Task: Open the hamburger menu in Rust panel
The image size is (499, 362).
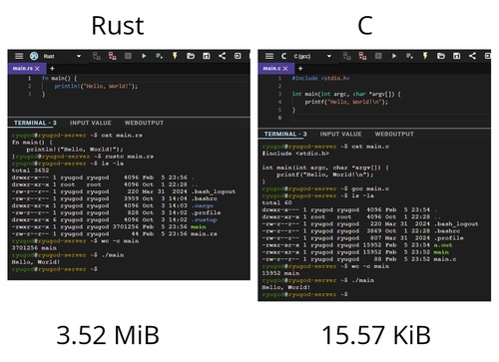Action: point(19,56)
